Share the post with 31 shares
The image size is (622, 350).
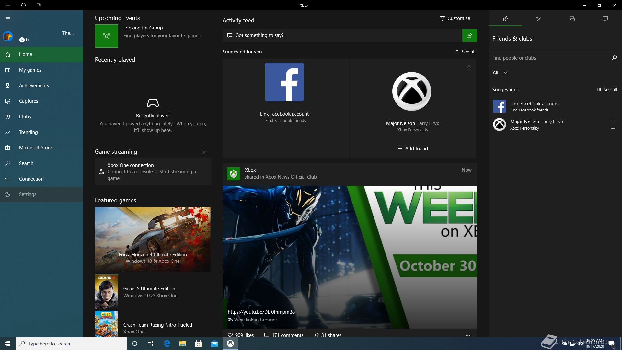(328, 335)
